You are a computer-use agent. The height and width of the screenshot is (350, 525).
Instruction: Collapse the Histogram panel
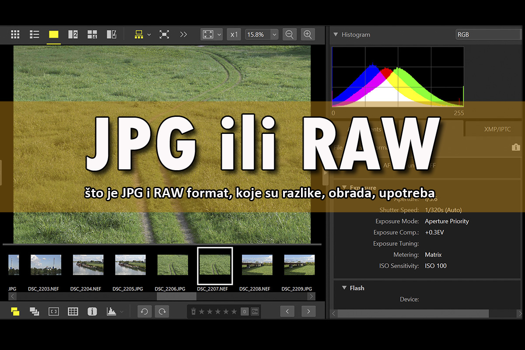(336, 35)
